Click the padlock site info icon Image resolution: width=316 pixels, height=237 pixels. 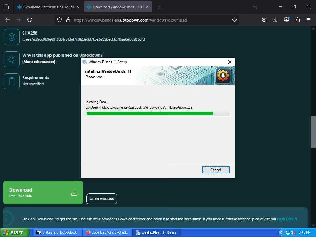point(68,20)
